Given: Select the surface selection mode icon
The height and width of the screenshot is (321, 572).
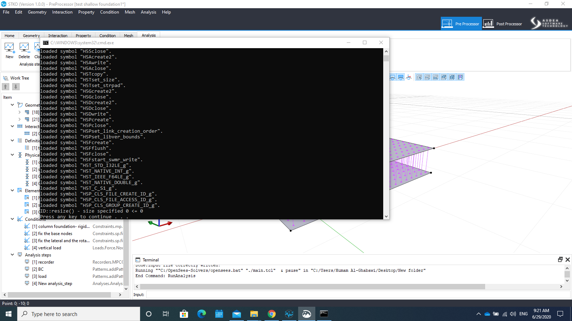Looking at the screenshot, I should 392,77.
